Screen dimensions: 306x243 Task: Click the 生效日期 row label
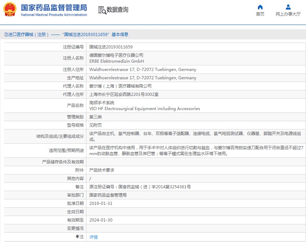(75, 212)
